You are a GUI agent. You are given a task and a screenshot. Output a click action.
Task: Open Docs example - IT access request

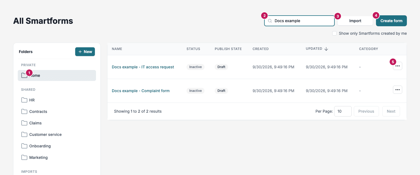pyautogui.click(x=143, y=67)
